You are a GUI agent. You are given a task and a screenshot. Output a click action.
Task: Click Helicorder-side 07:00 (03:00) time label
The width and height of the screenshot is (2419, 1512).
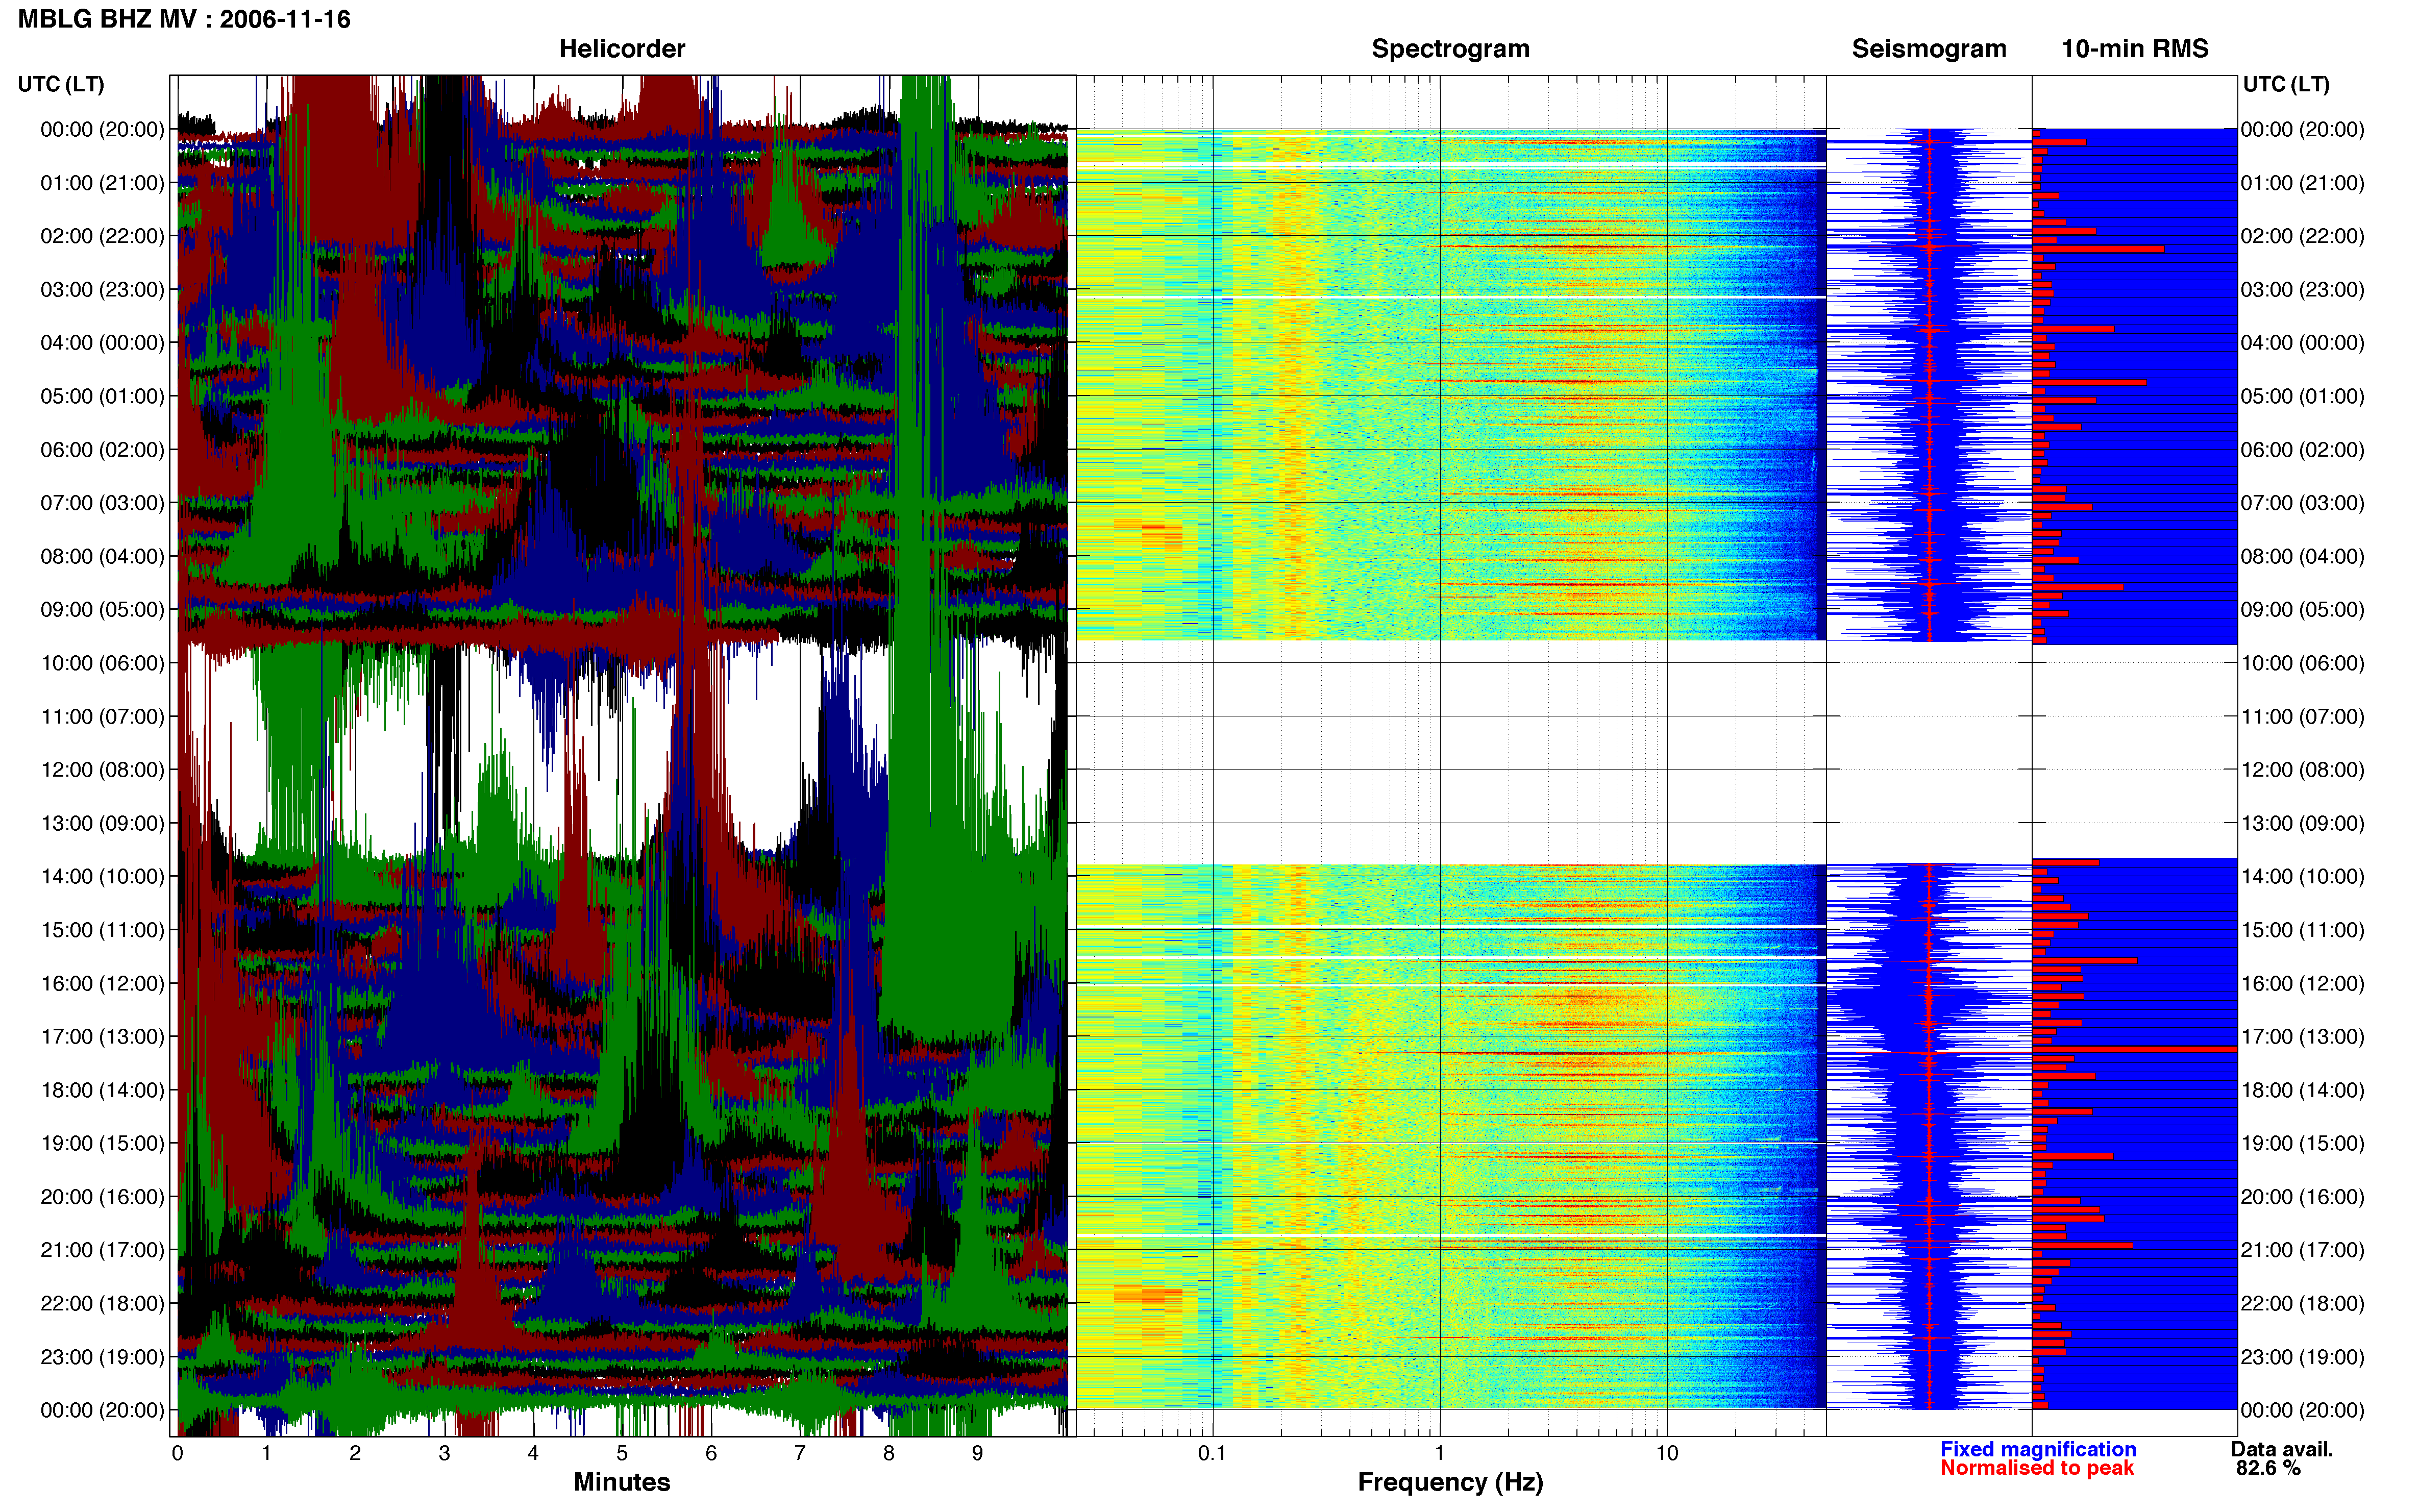coord(102,503)
